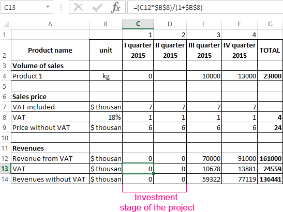Select the 'VAT included' cell
The width and height of the screenshot is (283, 212).
point(50,107)
